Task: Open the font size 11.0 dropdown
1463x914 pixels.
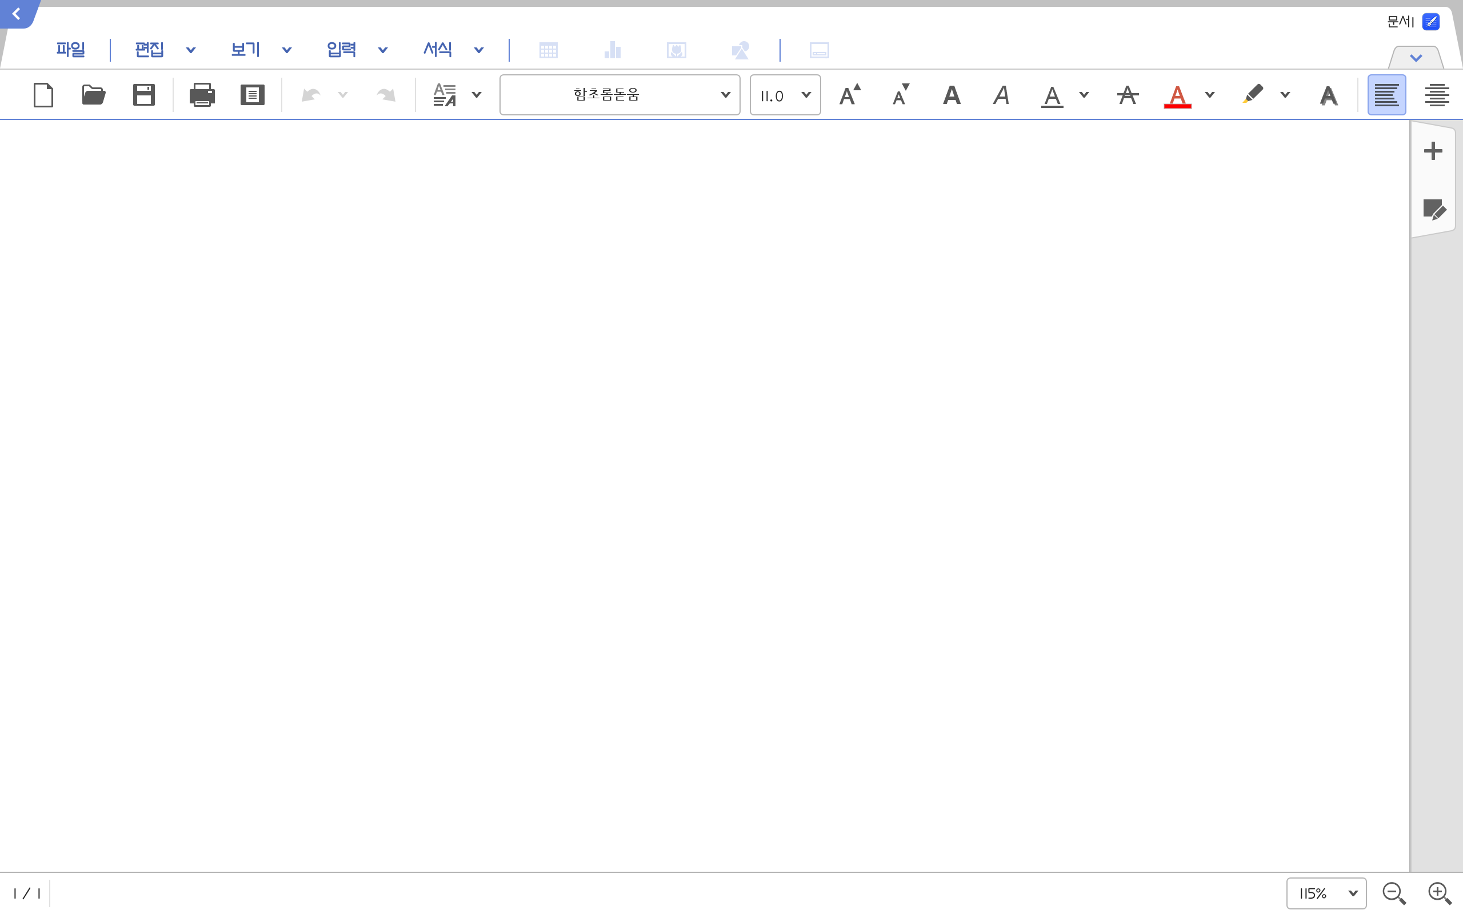Action: (x=785, y=95)
